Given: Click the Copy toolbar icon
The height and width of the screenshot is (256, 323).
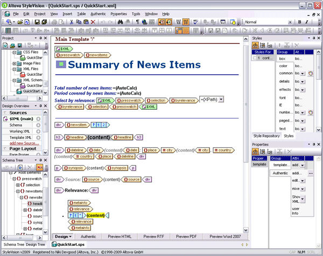Looking at the screenshot, I should pyautogui.click(x=79, y=22).
